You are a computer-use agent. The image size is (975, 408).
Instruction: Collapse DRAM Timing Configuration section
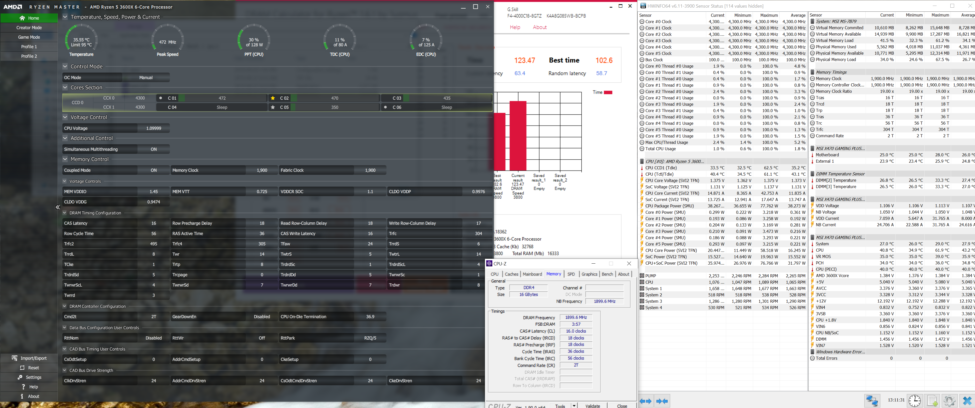[x=65, y=213]
